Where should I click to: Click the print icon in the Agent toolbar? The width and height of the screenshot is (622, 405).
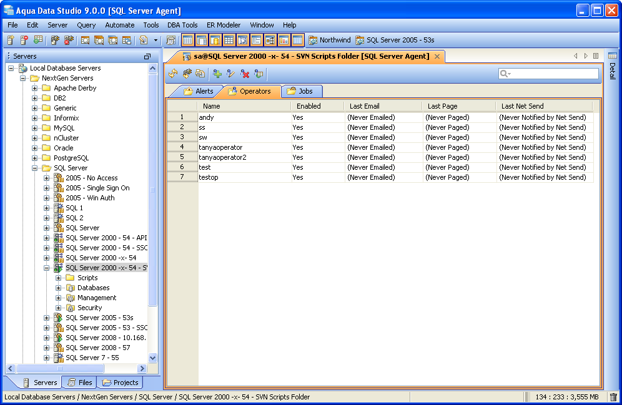pos(200,74)
